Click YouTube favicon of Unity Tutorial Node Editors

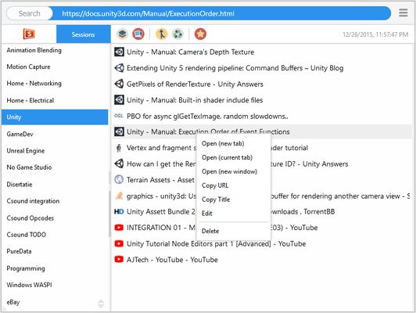click(x=119, y=243)
